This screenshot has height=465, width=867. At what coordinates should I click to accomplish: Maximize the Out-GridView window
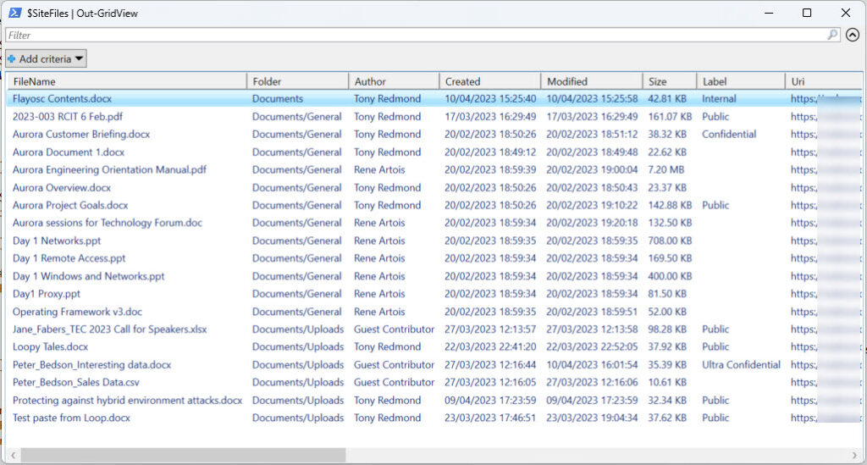coord(807,13)
